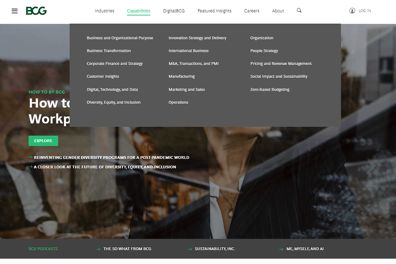Open Me, Myself, and AI podcast

305,249
